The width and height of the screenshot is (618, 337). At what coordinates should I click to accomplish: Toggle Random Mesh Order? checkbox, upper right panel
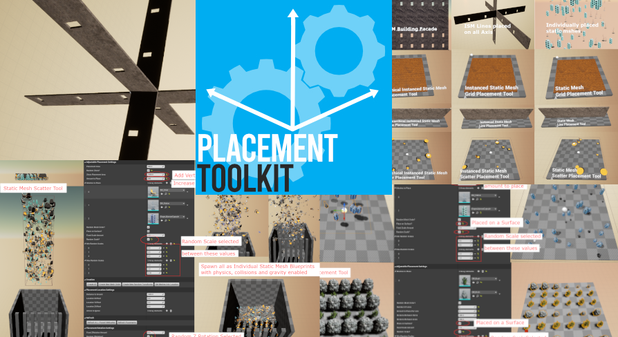pyautogui.click(x=460, y=220)
